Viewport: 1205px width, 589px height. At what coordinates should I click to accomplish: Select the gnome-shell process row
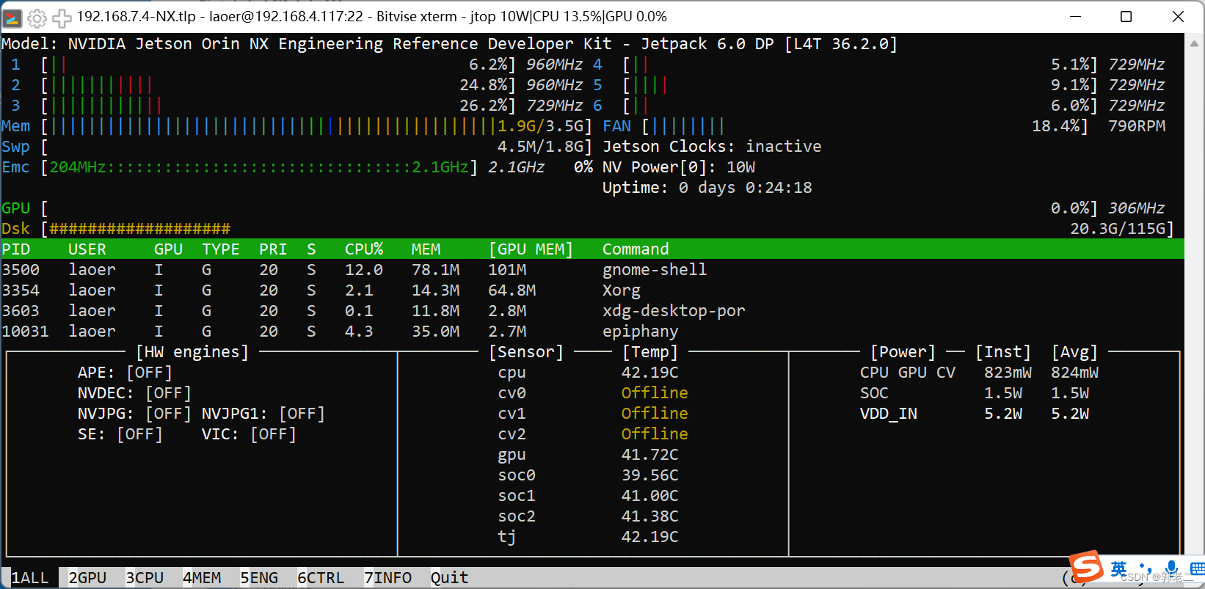592,270
